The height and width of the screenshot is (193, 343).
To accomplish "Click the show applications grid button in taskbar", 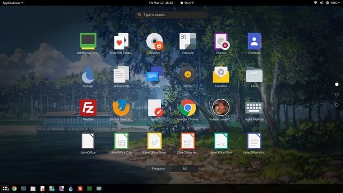I will click(x=5, y=188).
